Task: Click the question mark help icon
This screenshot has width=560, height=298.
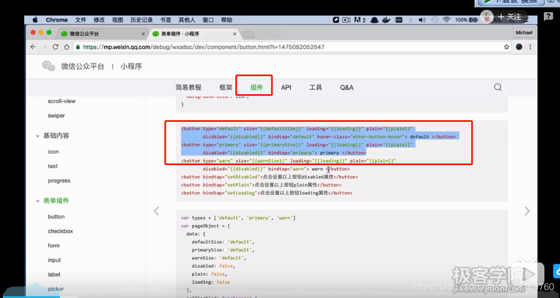Action: tap(548, 16)
